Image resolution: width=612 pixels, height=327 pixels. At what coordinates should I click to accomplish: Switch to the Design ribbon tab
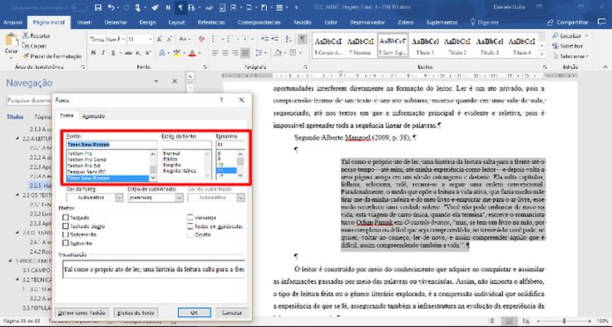point(147,22)
